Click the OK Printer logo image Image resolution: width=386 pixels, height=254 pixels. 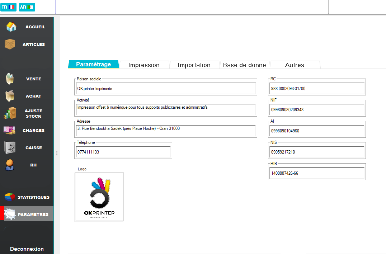tap(99, 197)
